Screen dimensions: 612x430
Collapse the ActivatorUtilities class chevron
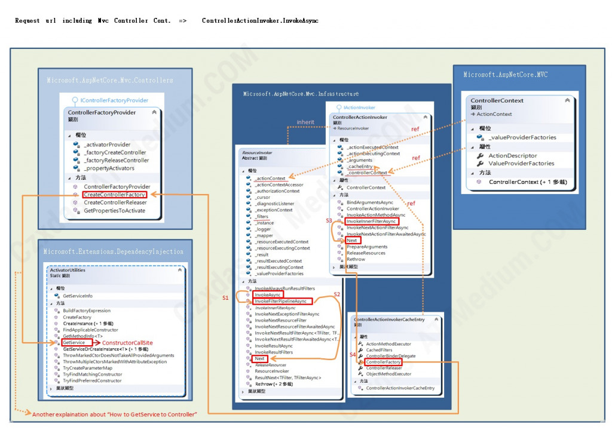179,269
